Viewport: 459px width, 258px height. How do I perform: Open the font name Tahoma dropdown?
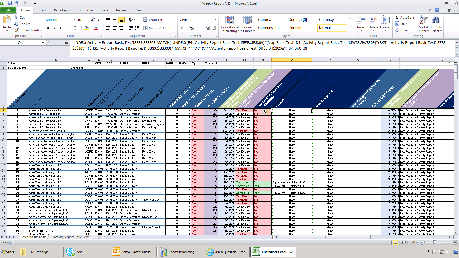[x=75, y=20]
